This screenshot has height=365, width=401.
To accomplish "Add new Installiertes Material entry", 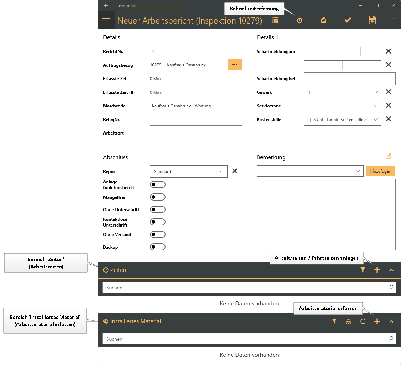I will coord(377,321).
